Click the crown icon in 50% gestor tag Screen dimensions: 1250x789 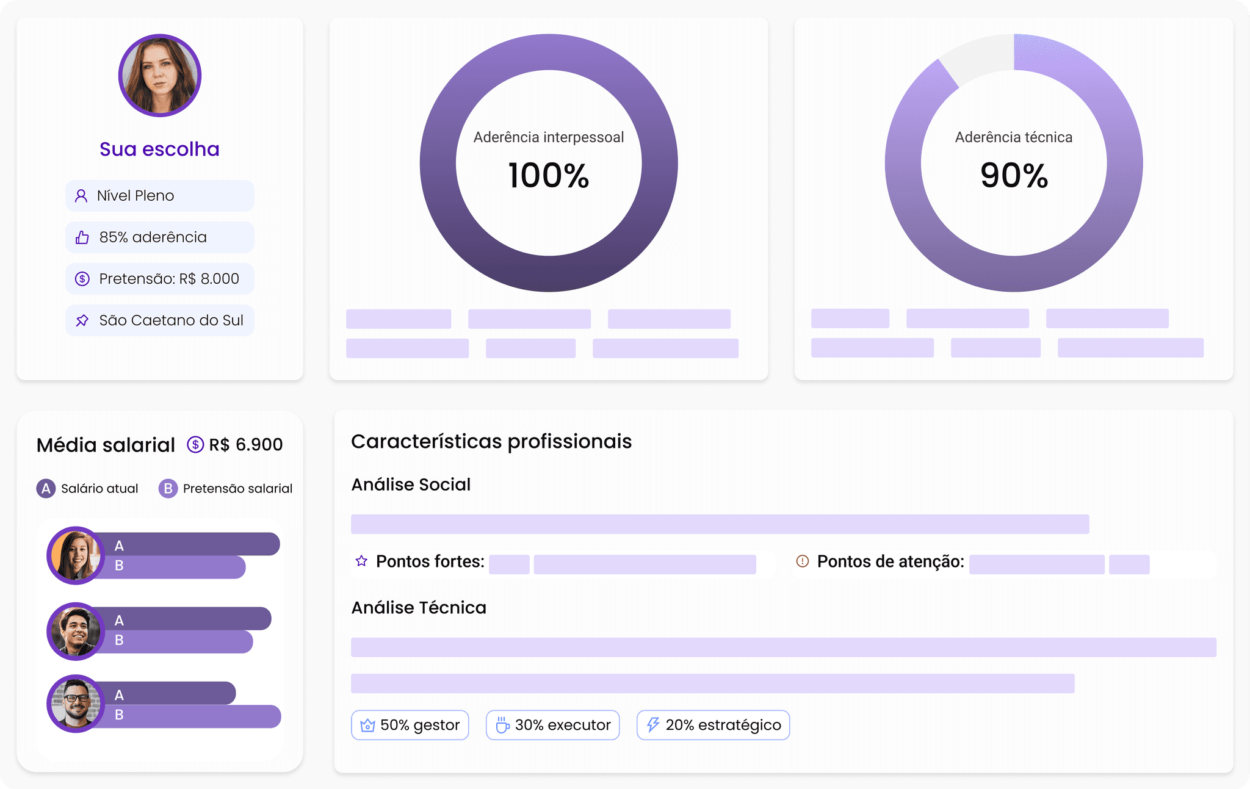click(x=367, y=725)
